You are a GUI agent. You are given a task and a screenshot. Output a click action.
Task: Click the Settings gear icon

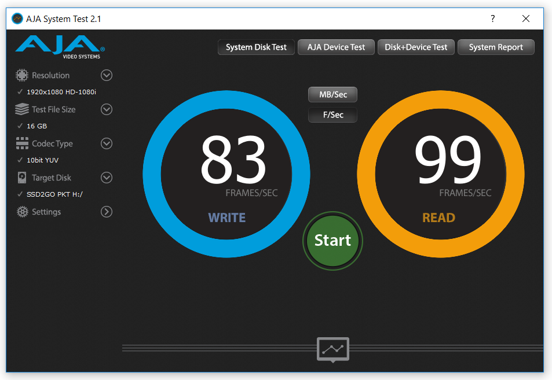22,212
